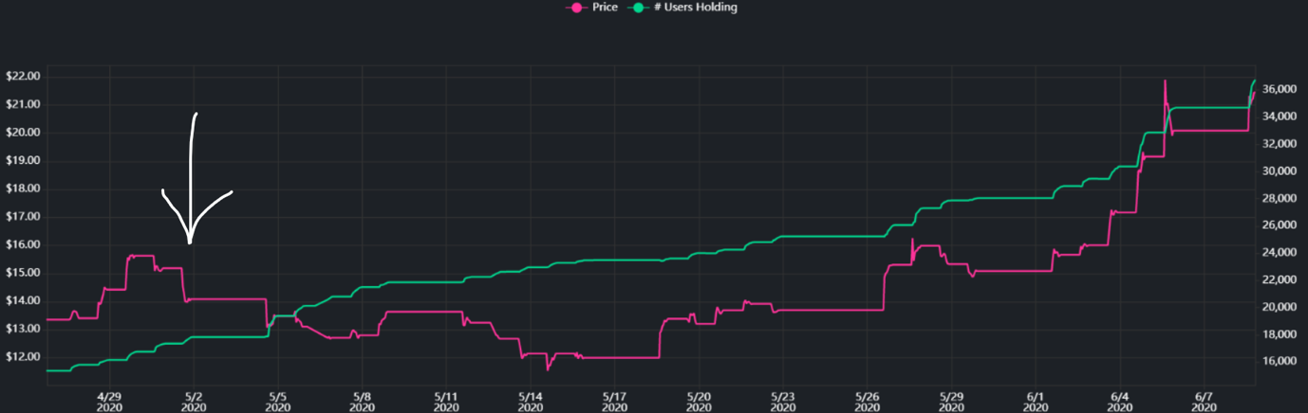Image resolution: width=1308 pixels, height=413 pixels.
Task: Click the 5/2 2020 date tick
Action: coord(194,402)
